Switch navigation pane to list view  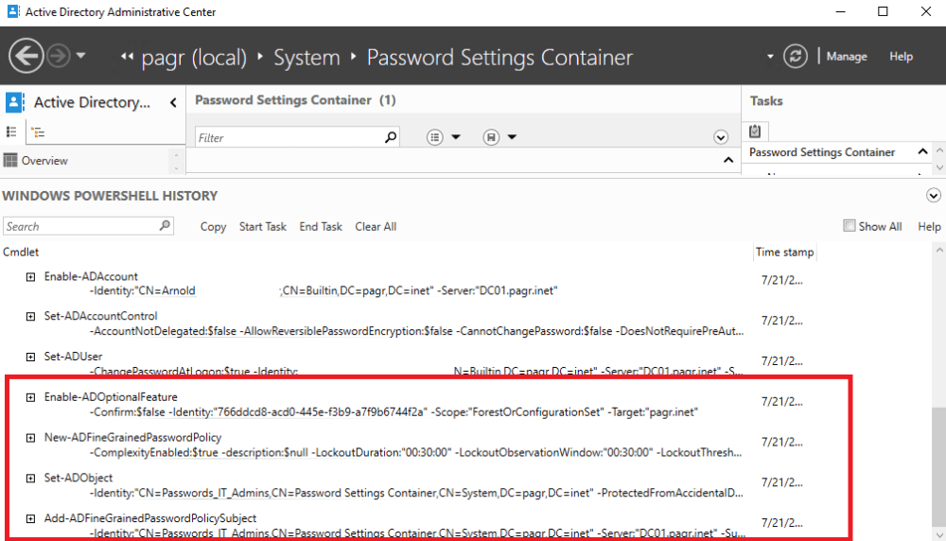click(12, 132)
